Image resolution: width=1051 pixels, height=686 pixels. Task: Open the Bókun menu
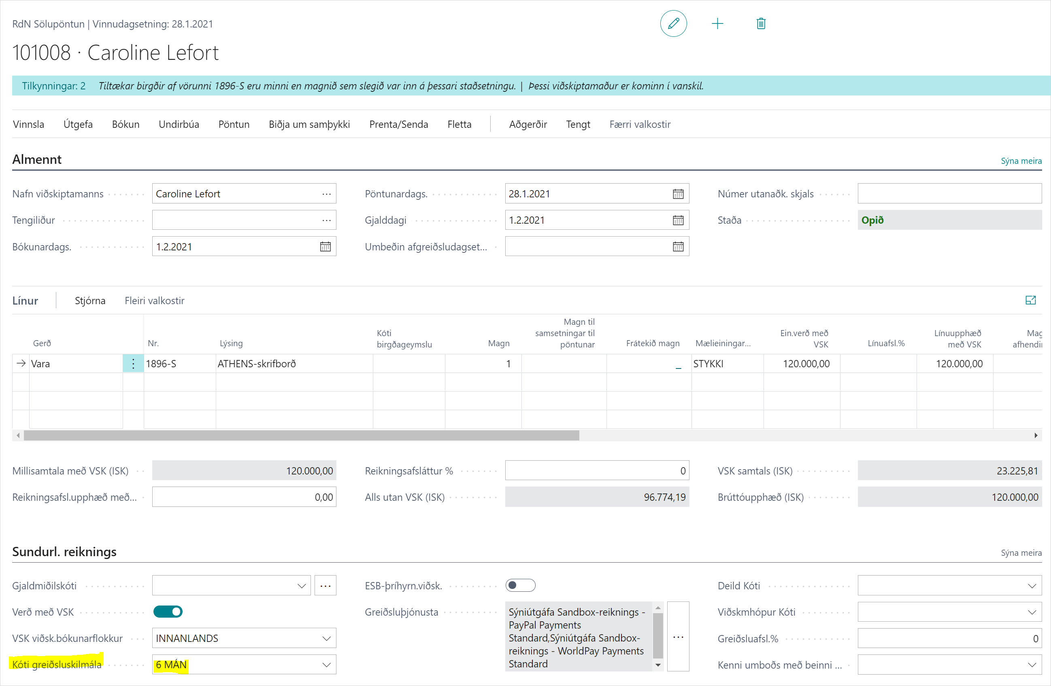(126, 125)
